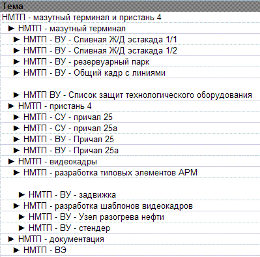Open НМТП - ВУ - Причал 25а
The image size is (260, 257).
pyautogui.click(x=71, y=151)
